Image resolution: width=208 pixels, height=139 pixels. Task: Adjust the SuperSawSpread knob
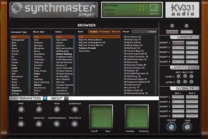[x=57, y=124]
